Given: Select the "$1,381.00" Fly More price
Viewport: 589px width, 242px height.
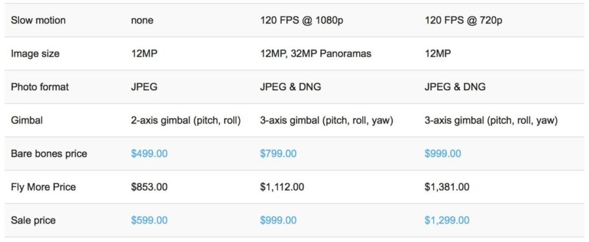Looking at the screenshot, I should click(x=446, y=187).
